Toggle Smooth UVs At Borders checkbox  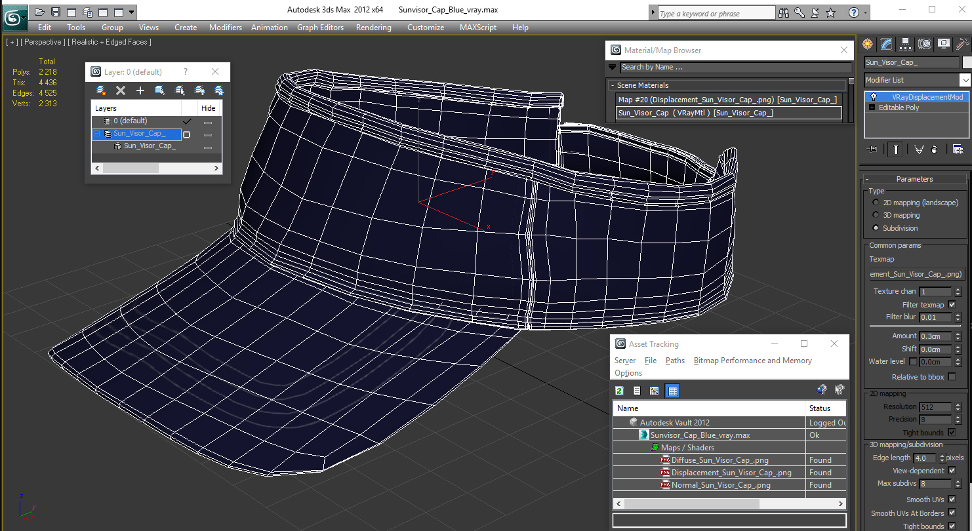952,513
